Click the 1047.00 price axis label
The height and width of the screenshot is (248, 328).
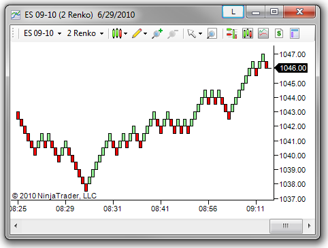pyautogui.click(x=293, y=54)
